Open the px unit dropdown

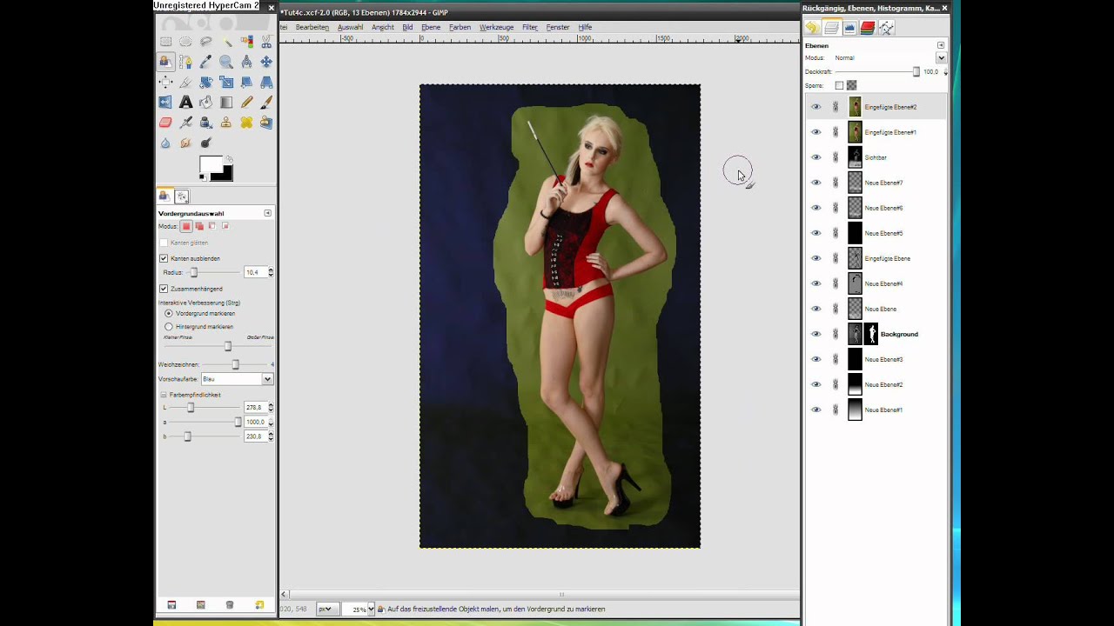point(327,609)
